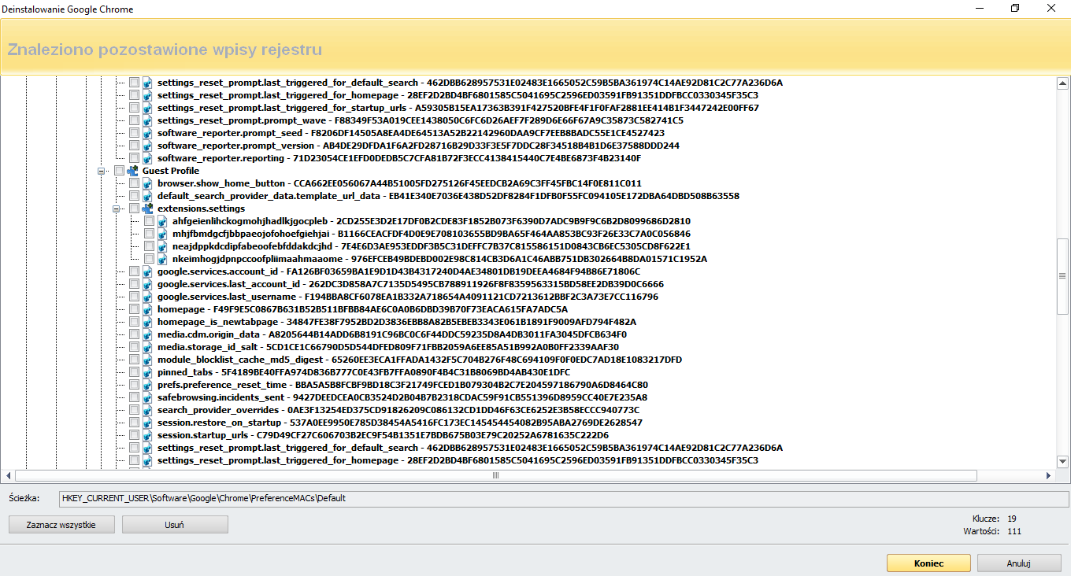Check the google.services.last_username checkbox
The image size is (1071, 576).
point(134,297)
